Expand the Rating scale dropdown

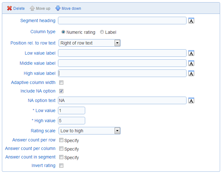(x=90, y=131)
